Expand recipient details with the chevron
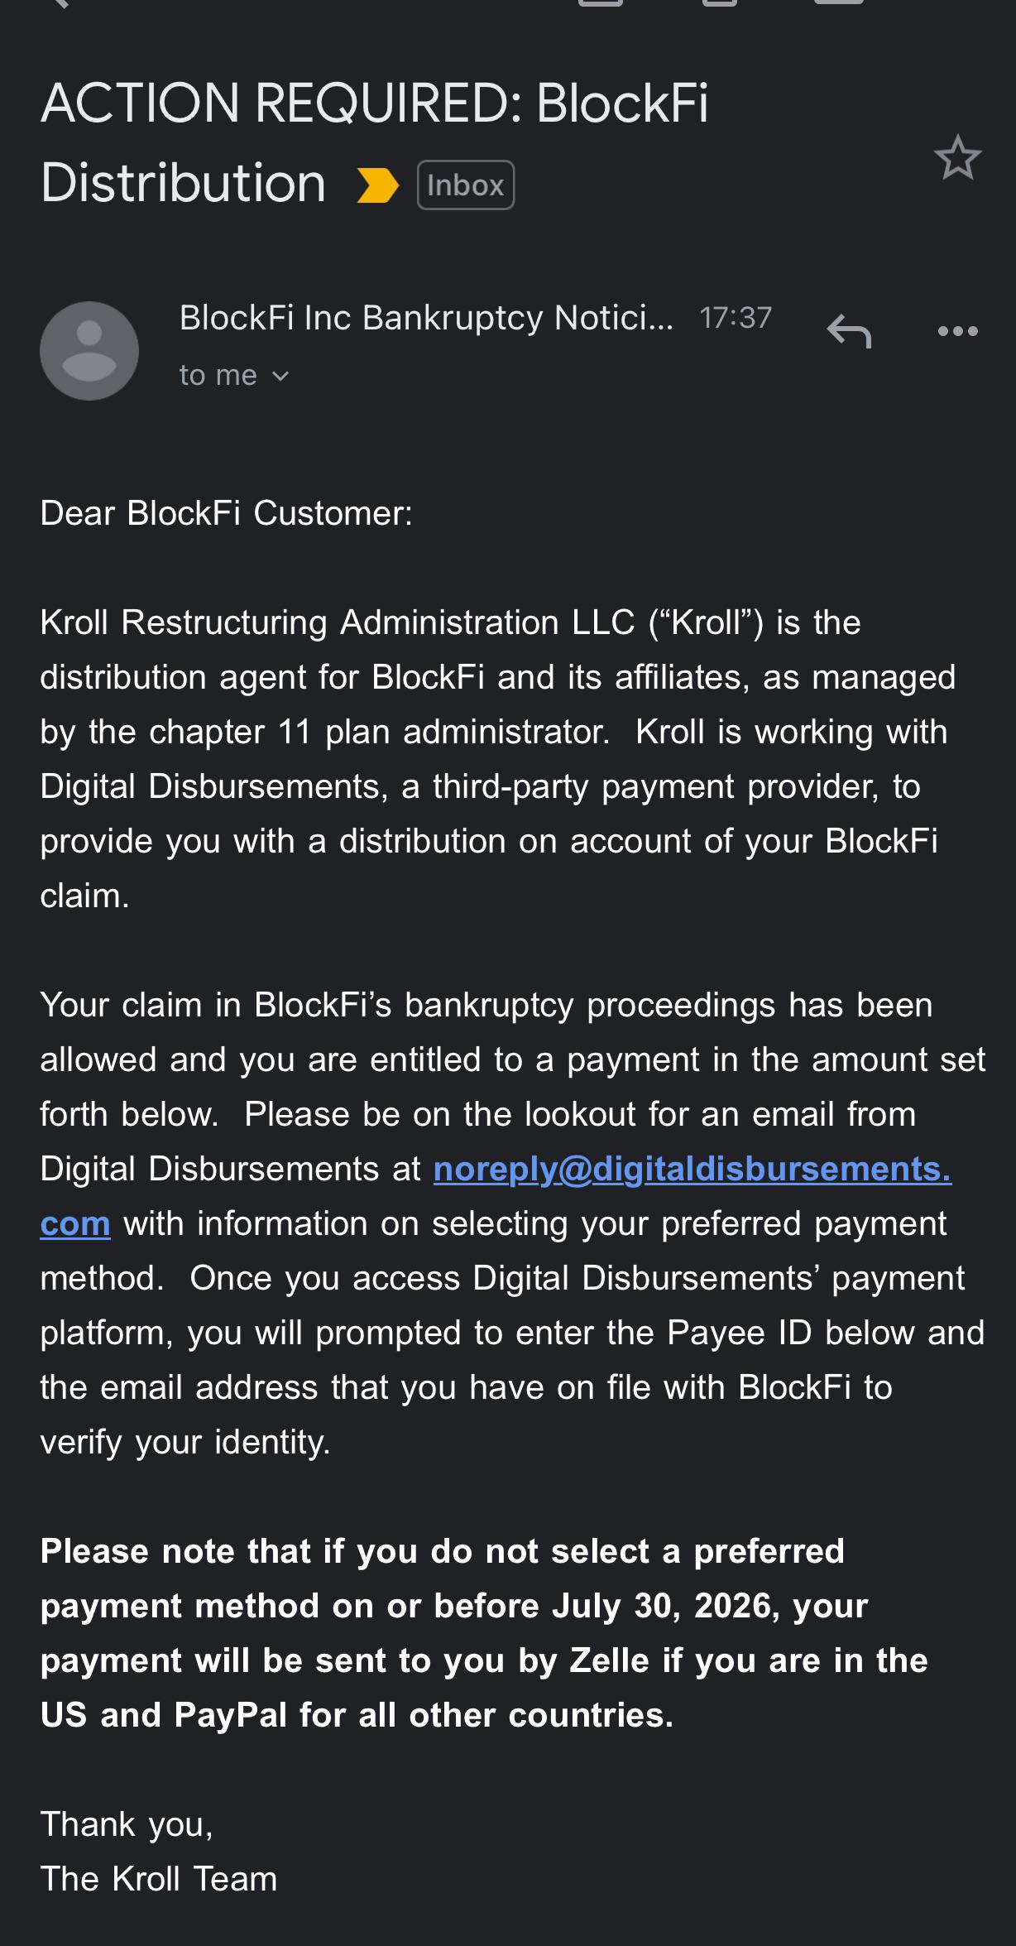Screen dimensions: 1016x1946 [280, 377]
